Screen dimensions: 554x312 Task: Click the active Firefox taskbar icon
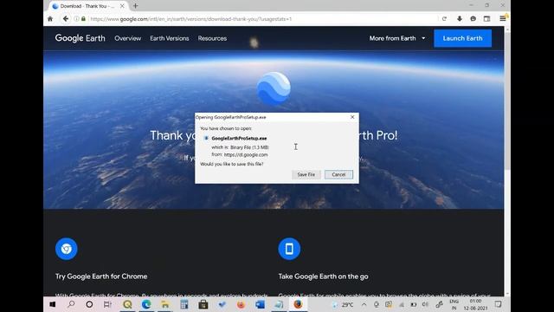click(298, 304)
